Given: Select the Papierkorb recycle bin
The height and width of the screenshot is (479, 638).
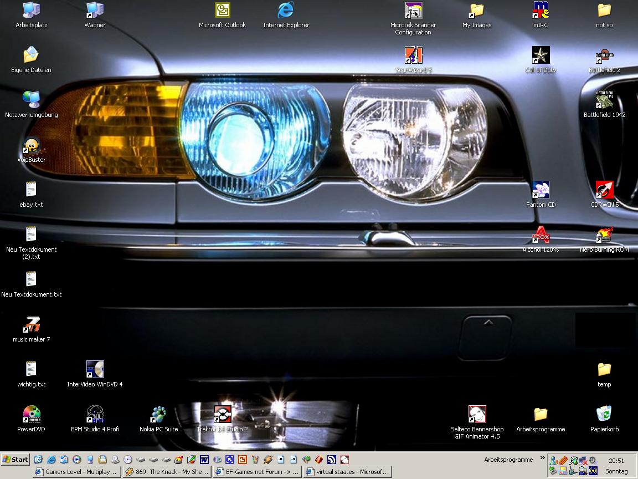Looking at the screenshot, I should tap(604, 415).
